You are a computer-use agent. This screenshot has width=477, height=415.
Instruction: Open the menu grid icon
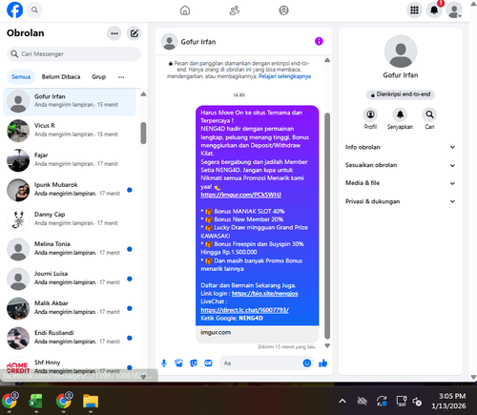click(414, 10)
